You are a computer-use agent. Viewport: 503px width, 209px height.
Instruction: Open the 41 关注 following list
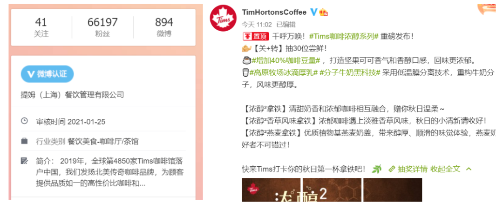click(41, 27)
